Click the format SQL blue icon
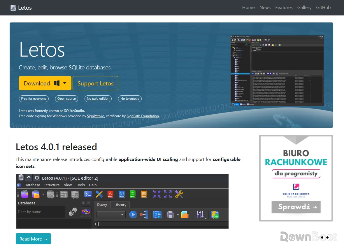 [157, 215]
